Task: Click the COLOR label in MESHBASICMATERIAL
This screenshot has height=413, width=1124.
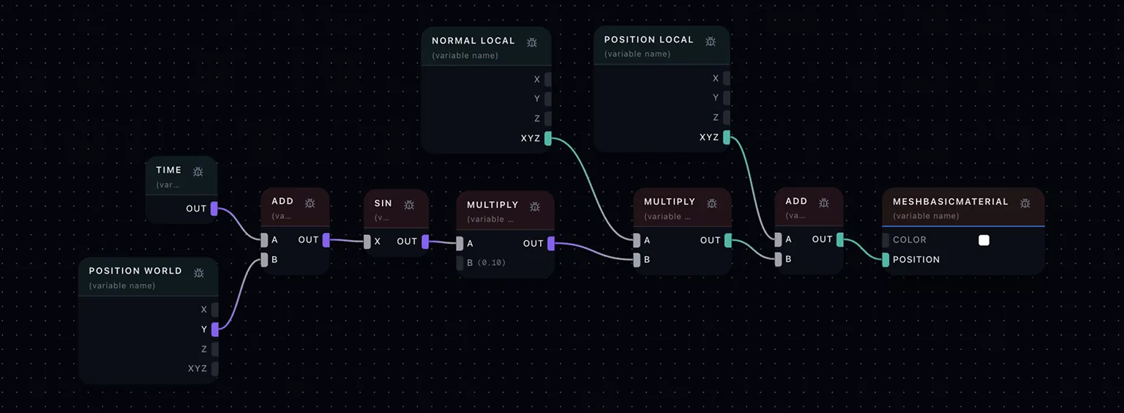Action: point(910,240)
